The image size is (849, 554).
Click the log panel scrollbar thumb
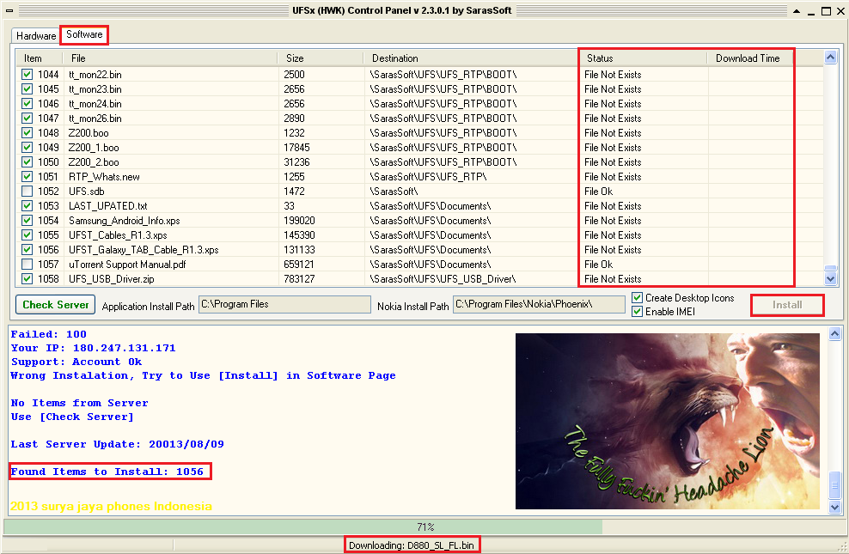pos(834,486)
